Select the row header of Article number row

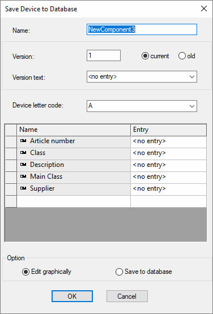(11, 142)
